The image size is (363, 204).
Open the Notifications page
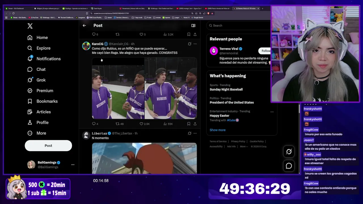coord(44,59)
